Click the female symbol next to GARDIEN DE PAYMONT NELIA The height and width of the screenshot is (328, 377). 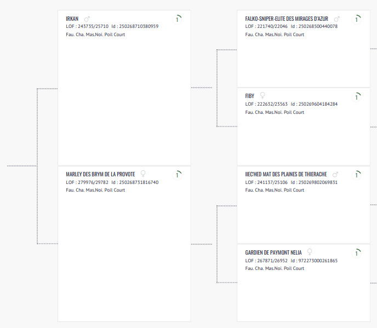pyautogui.click(x=310, y=252)
